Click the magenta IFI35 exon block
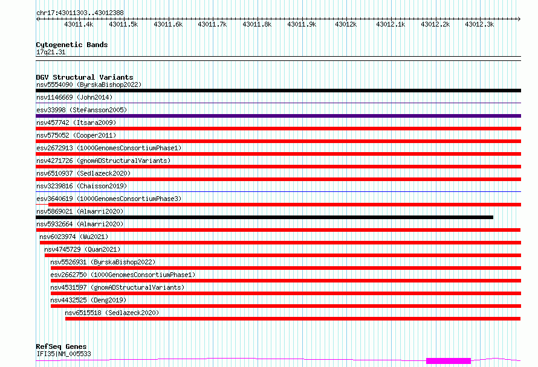The width and height of the screenshot is (538, 367). click(x=449, y=361)
